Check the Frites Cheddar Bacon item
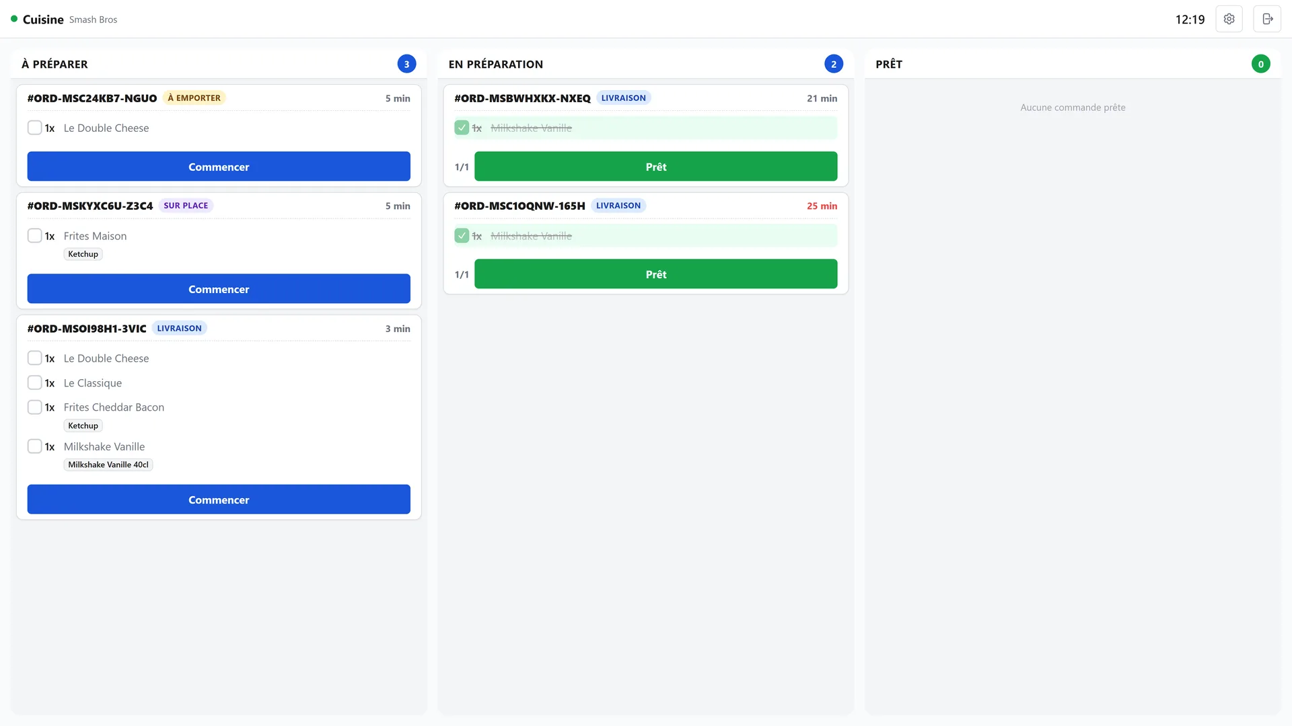The width and height of the screenshot is (1292, 726). [x=35, y=407]
